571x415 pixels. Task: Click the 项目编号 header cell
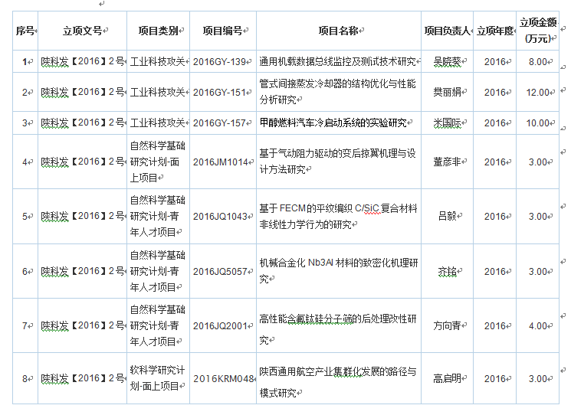click(x=222, y=31)
